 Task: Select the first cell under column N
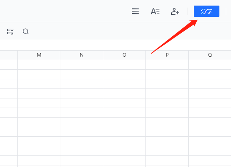click(82, 65)
